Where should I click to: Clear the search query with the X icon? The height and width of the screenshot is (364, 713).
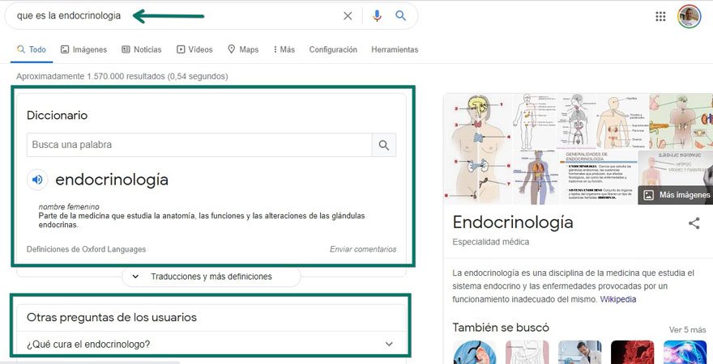348,16
